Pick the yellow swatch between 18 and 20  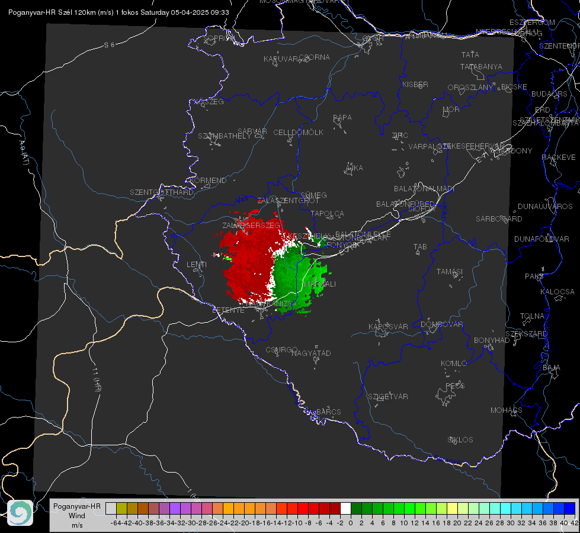tap(452, 509)
